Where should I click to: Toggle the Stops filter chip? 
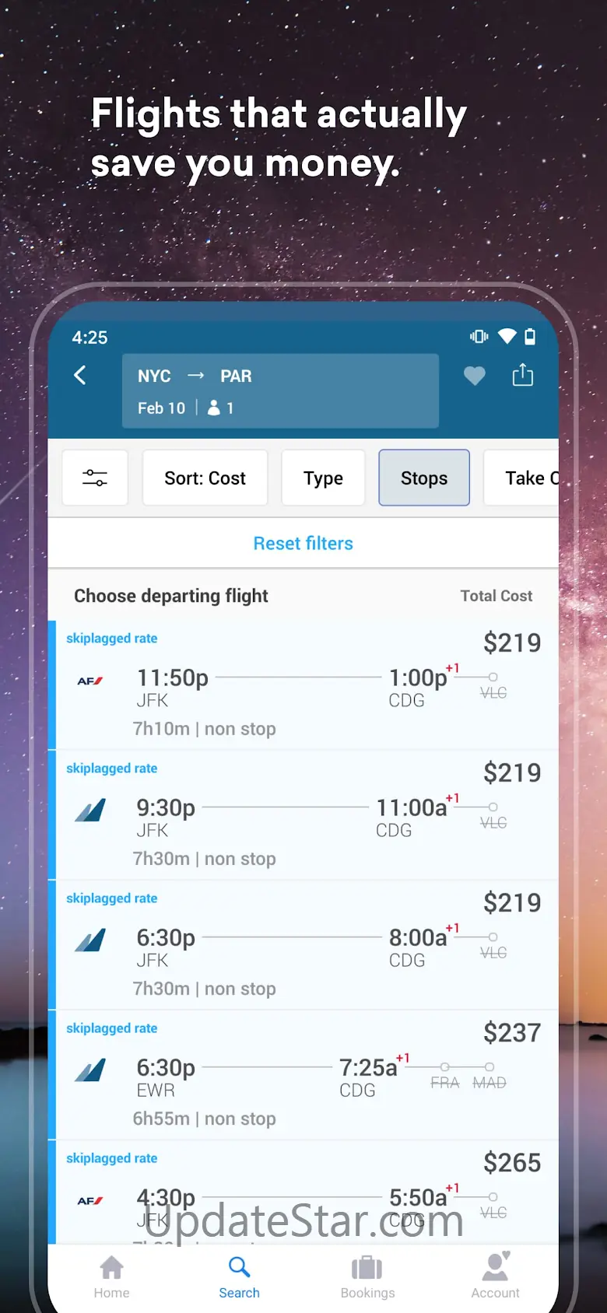(x=424, y=478)
